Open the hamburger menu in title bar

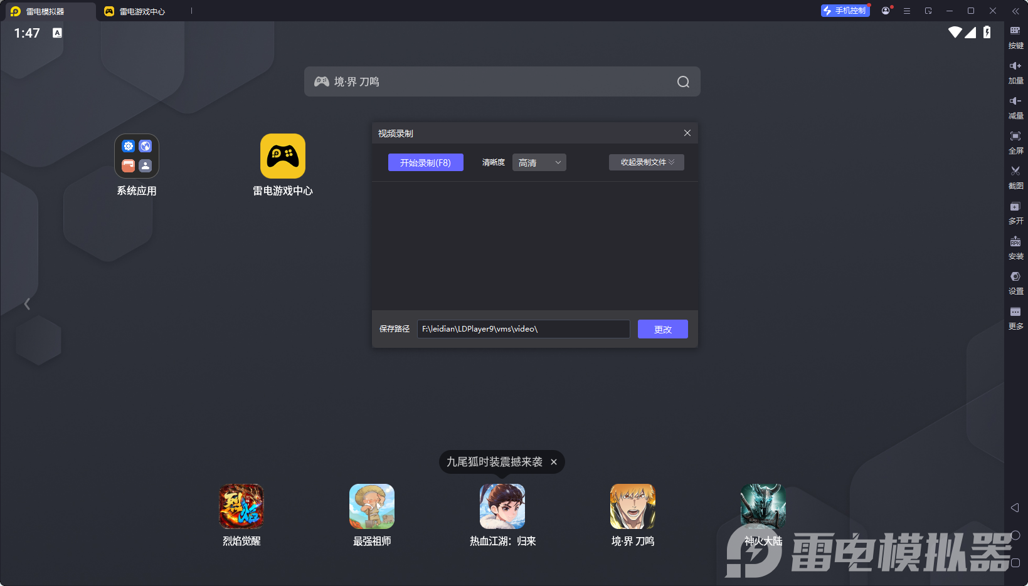[x=907, y=11]
